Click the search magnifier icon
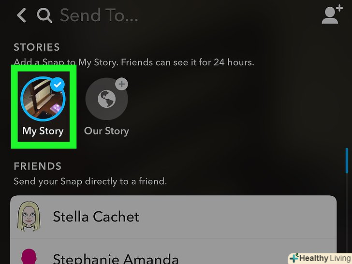Screen dimensions: 352x264 44,15
